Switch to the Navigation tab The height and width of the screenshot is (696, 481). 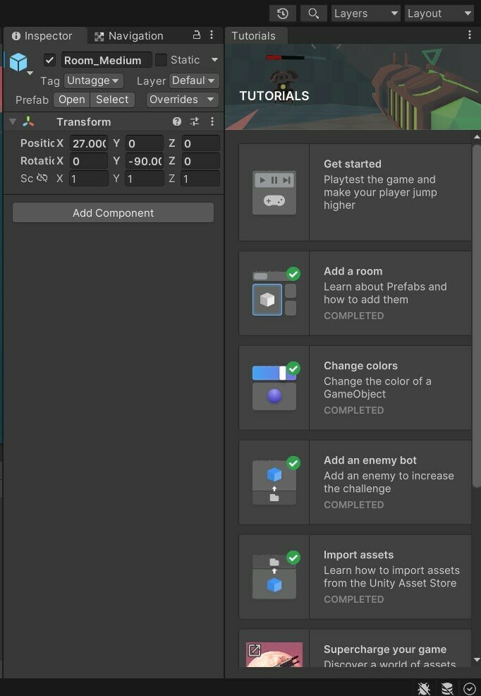(130, 36)
